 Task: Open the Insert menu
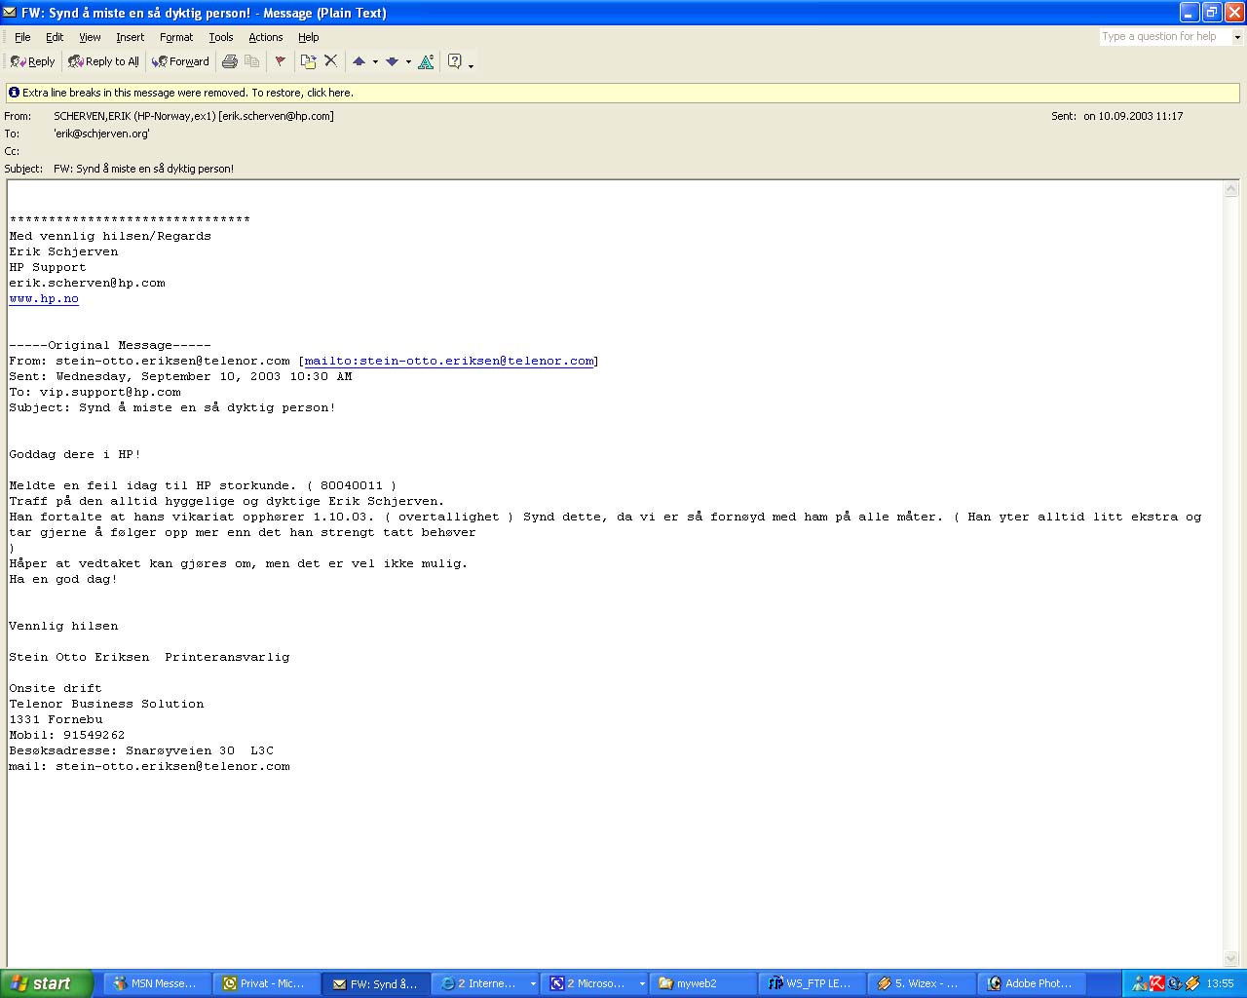(x=130, y=37)
